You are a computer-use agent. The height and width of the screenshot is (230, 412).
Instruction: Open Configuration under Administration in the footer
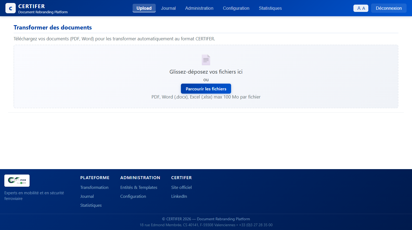(x=133, y=196)
